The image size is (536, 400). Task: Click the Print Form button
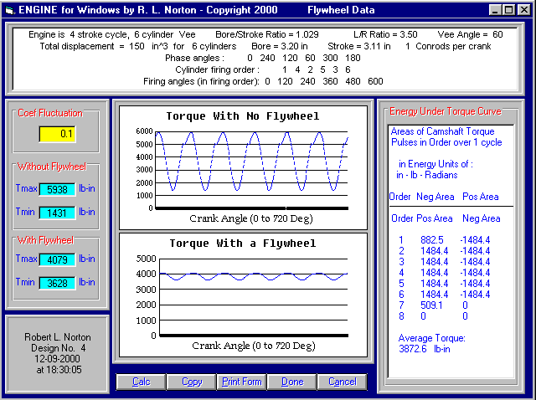point(242,382)
